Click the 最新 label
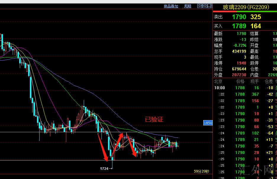The image size is (277, 179). click(218, 34)
